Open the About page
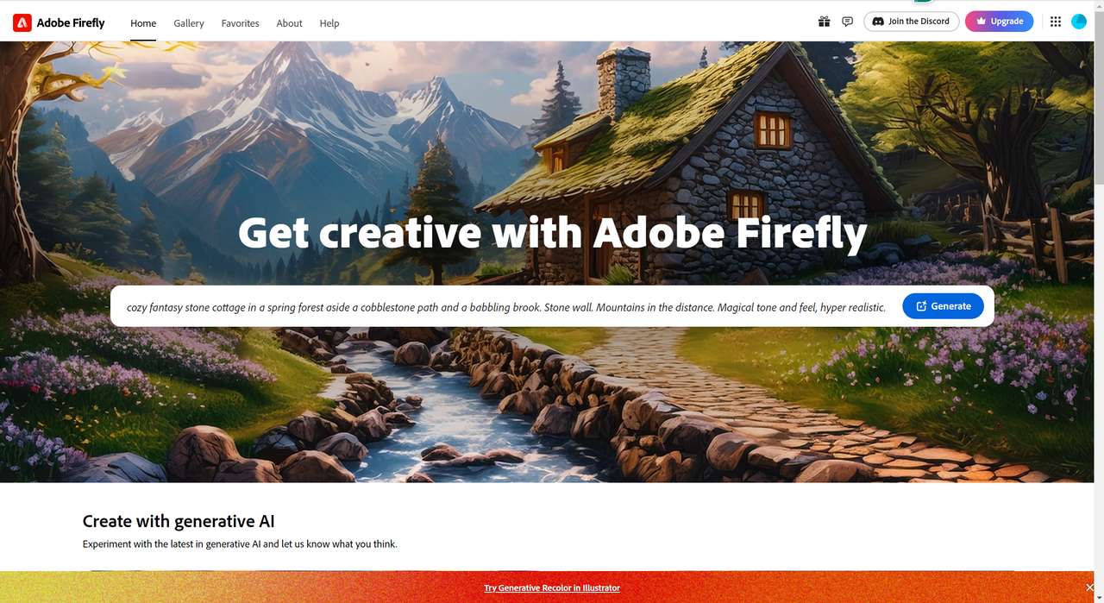The height and width of the screenshot is (603, 1104). (289, 23)
